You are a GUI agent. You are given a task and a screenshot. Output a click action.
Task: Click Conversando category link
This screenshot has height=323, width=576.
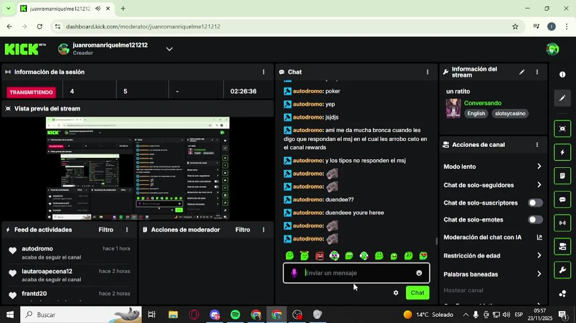point(483,103)
